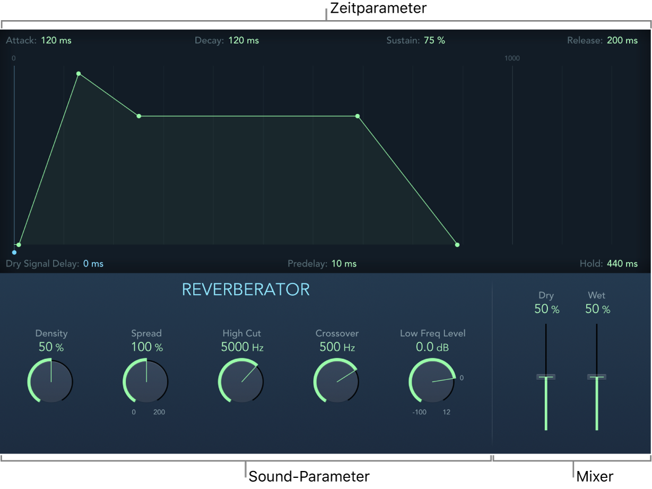The width and height of the screenshot is (652, 489).
Task: Click the Decay 120 ms value field
Action: 243,40
